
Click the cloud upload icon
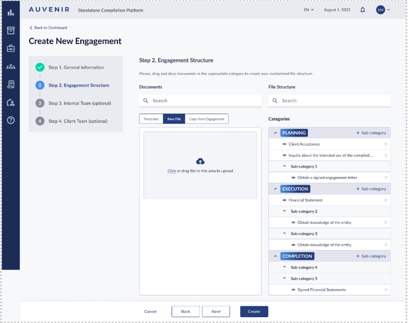[x=200, y=161]
